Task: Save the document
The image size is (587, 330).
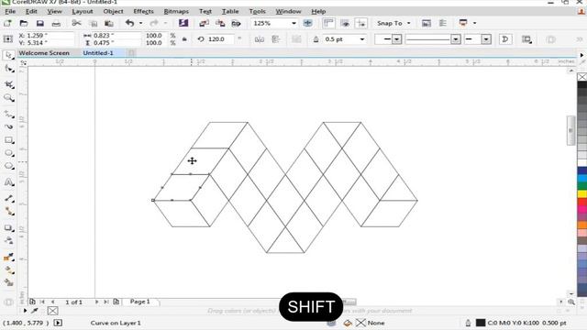Action: (40, 23)
